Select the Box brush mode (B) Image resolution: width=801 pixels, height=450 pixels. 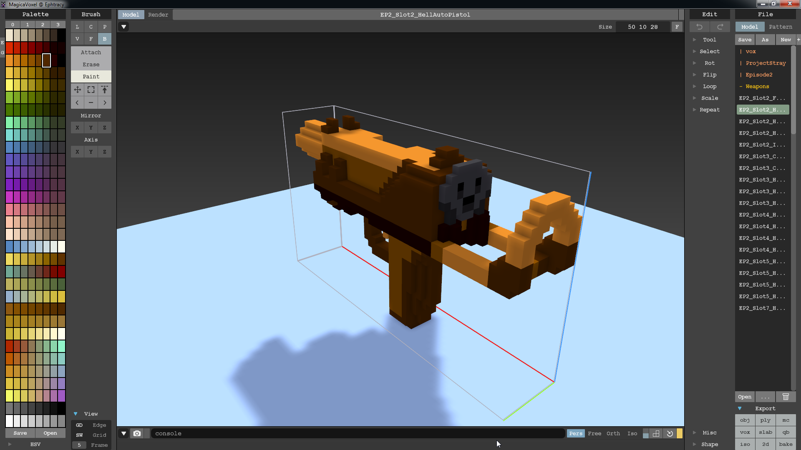(x=104, y=39)
